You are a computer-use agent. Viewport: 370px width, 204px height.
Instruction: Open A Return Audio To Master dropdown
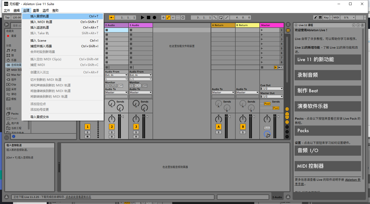(223, 93)
